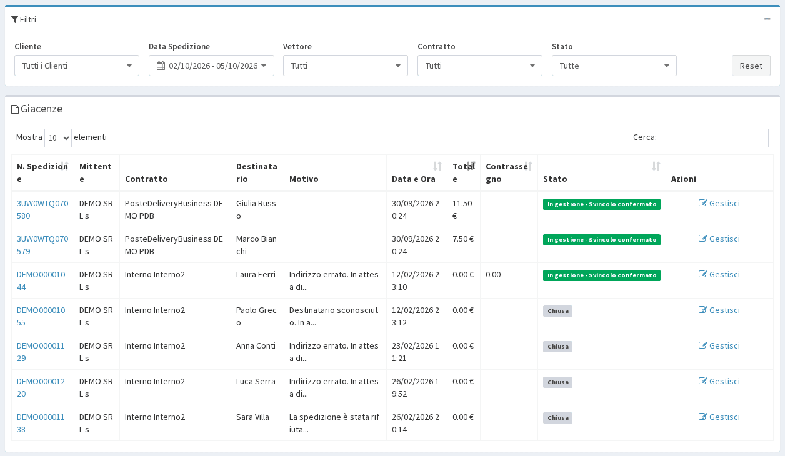The height and width of the screenshot is (456, 785).
Task: Sort table by Data e Ora column
Action: click(417, 172)
